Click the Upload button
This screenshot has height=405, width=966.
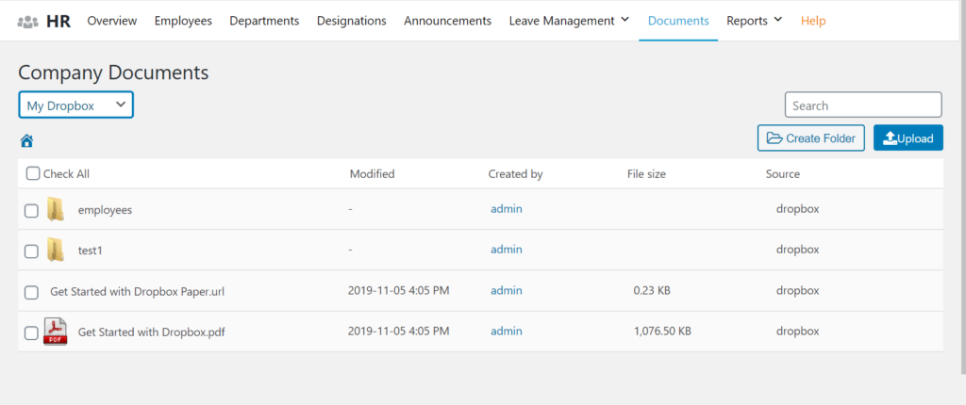(908, 138)
